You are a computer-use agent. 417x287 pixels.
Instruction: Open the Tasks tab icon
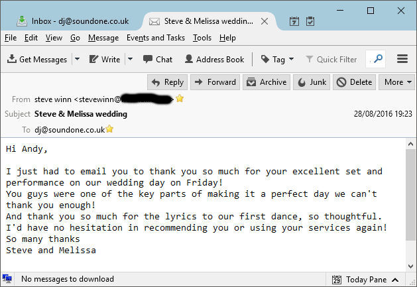coord(310,21)
